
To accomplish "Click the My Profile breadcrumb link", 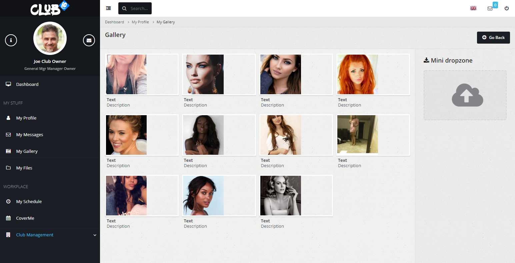I will point(140,22).
